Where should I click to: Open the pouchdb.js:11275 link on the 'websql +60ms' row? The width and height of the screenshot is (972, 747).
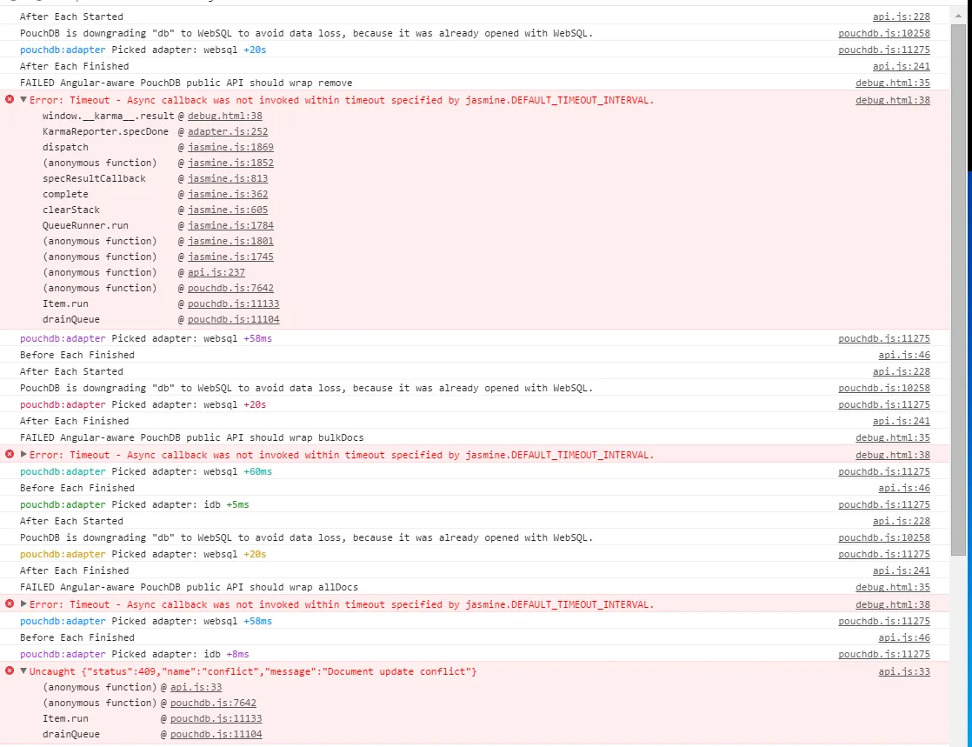[x=884, y=471]
